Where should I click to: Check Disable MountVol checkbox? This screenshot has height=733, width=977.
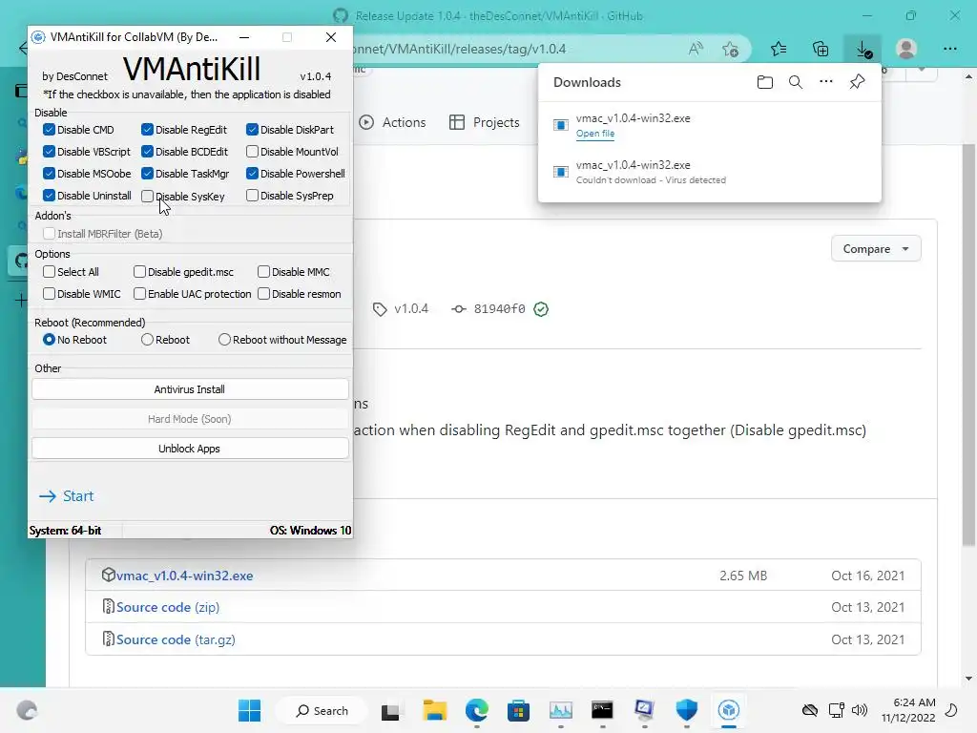[252, 152]
